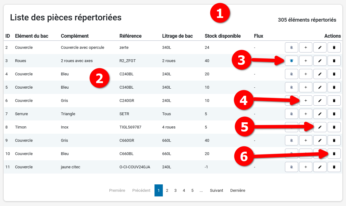This screenshot has height=206, width=346.
Task: Disable active blue bell on Roues row
Action: pos(291,61)
